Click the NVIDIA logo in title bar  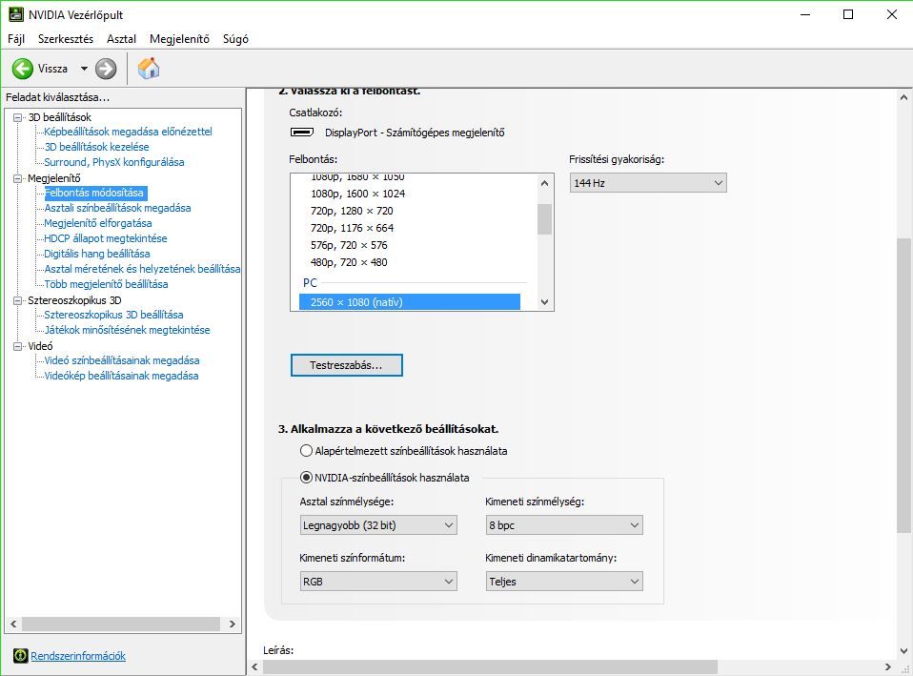tap(15, 14)
